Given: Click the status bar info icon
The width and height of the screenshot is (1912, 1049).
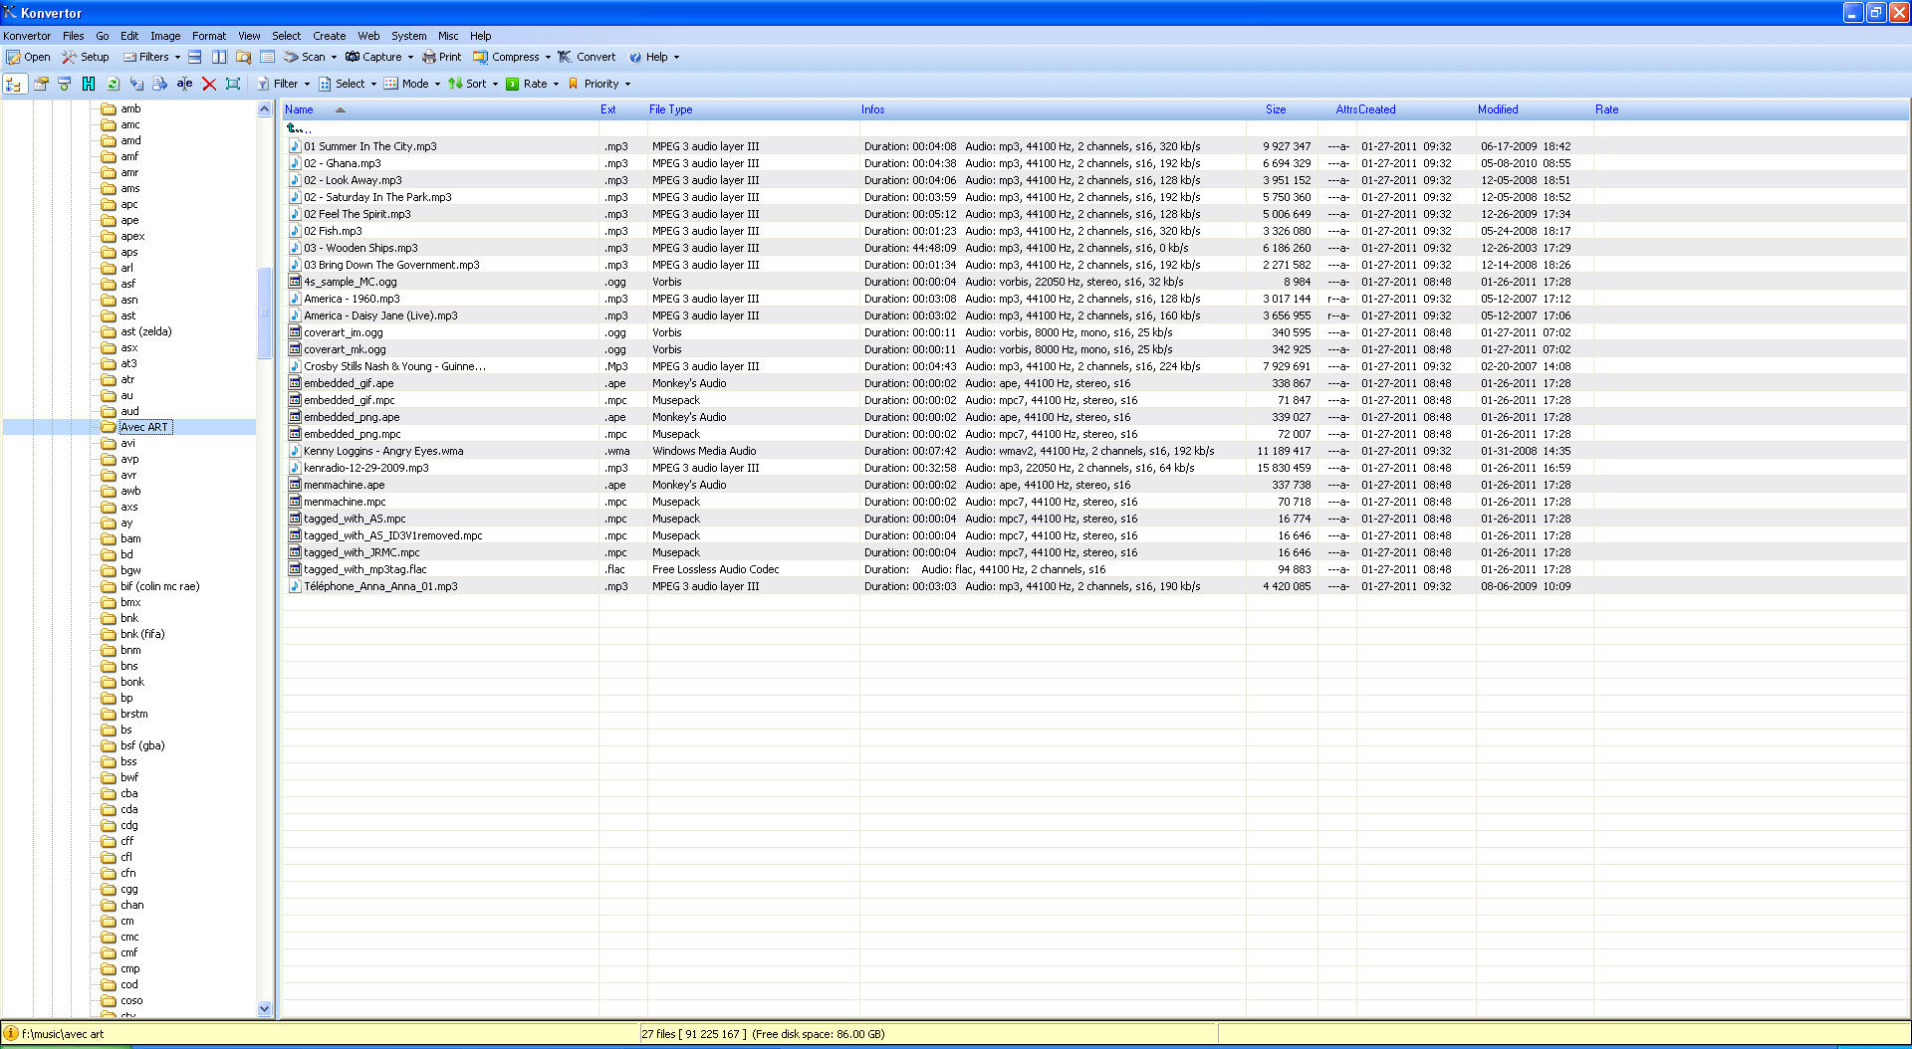Looking at the screenshot, I should [11, 1034].
